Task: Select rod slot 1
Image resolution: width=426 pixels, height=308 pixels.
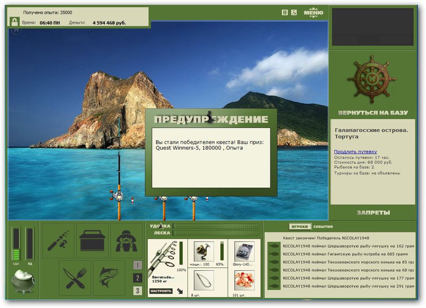Action: click(x=137, y=265)
